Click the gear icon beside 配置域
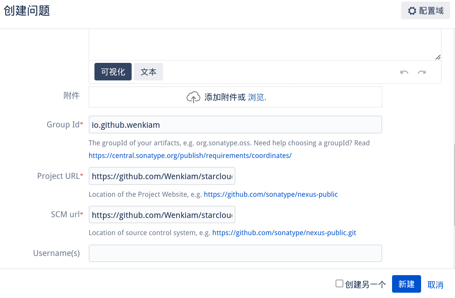This screenshot has height=298, width=455. (x=412, y=11)
